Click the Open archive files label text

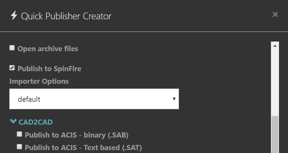[x=48, y=49]
